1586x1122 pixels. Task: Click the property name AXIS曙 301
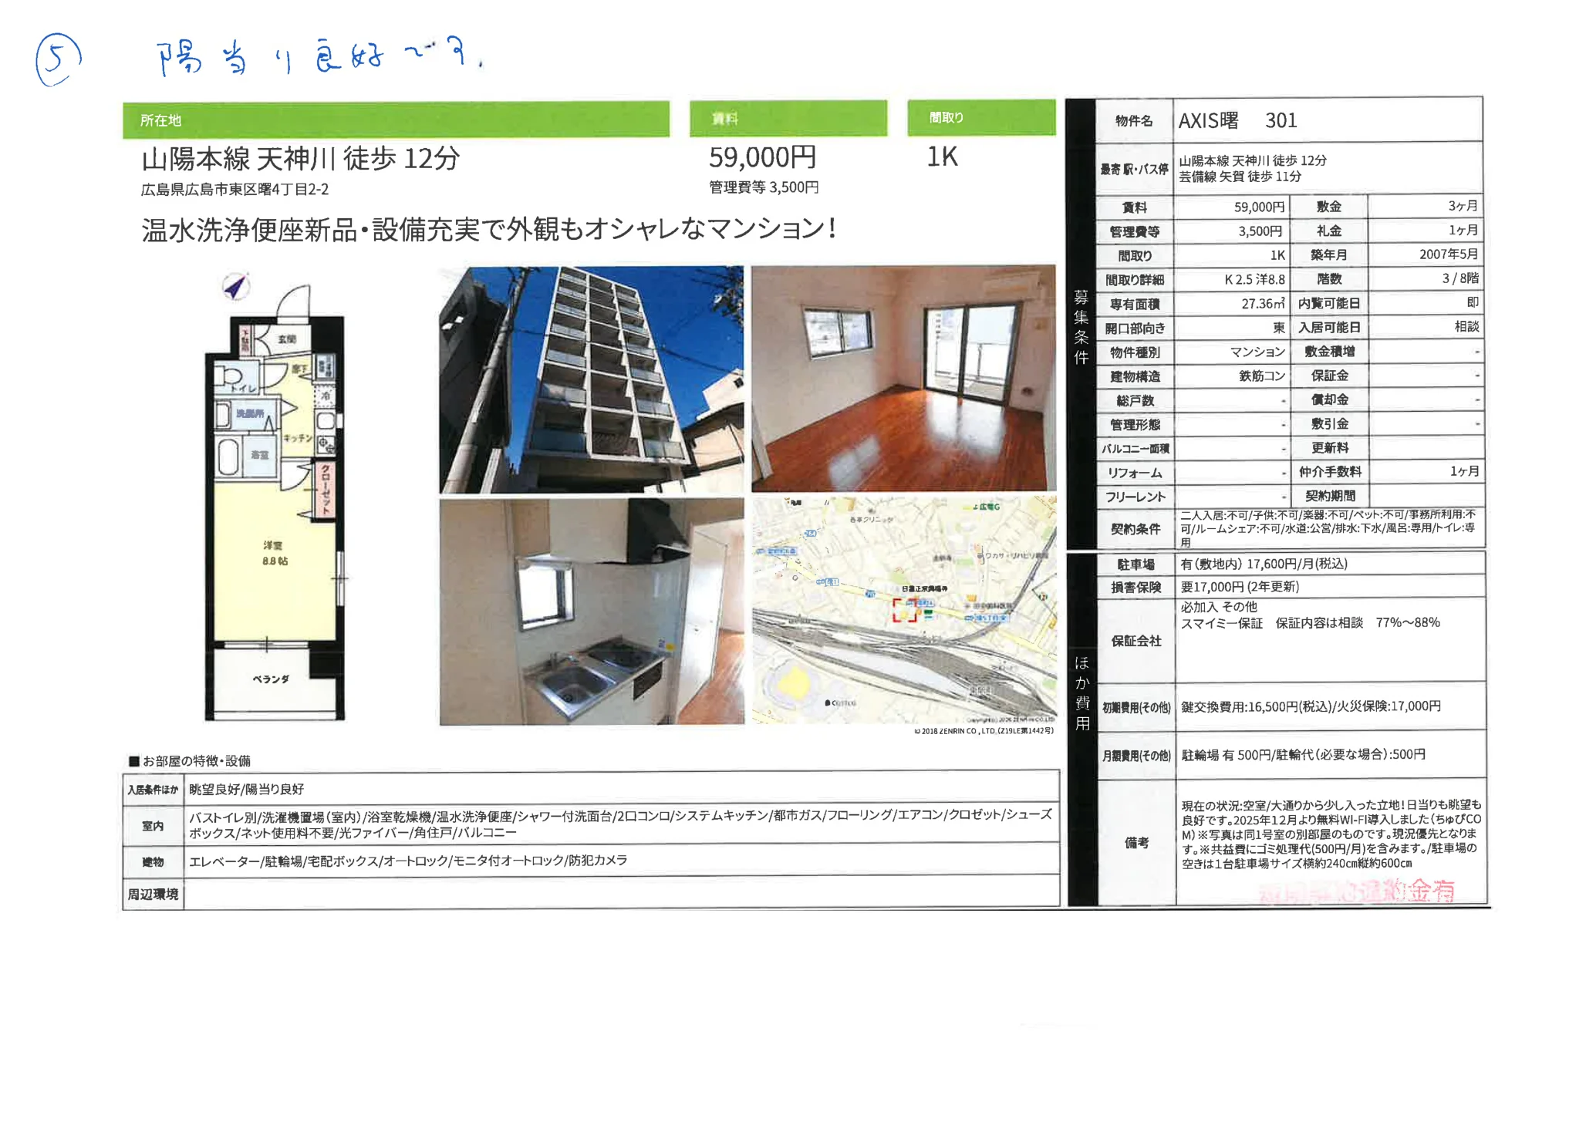click(1237, 121)
